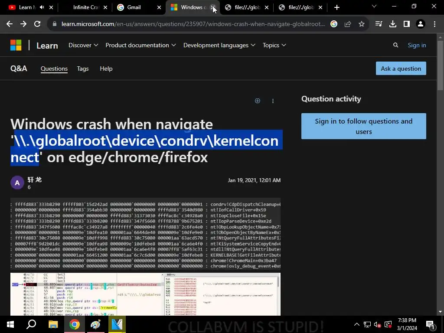Click the address bar URL
This screenshot has width=444, height=333.
point(193,24)
